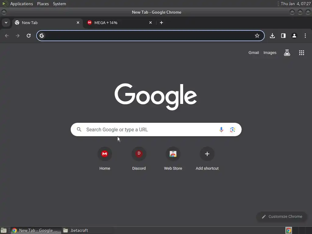Toggle the side panel icon

[x=283, y=36]
